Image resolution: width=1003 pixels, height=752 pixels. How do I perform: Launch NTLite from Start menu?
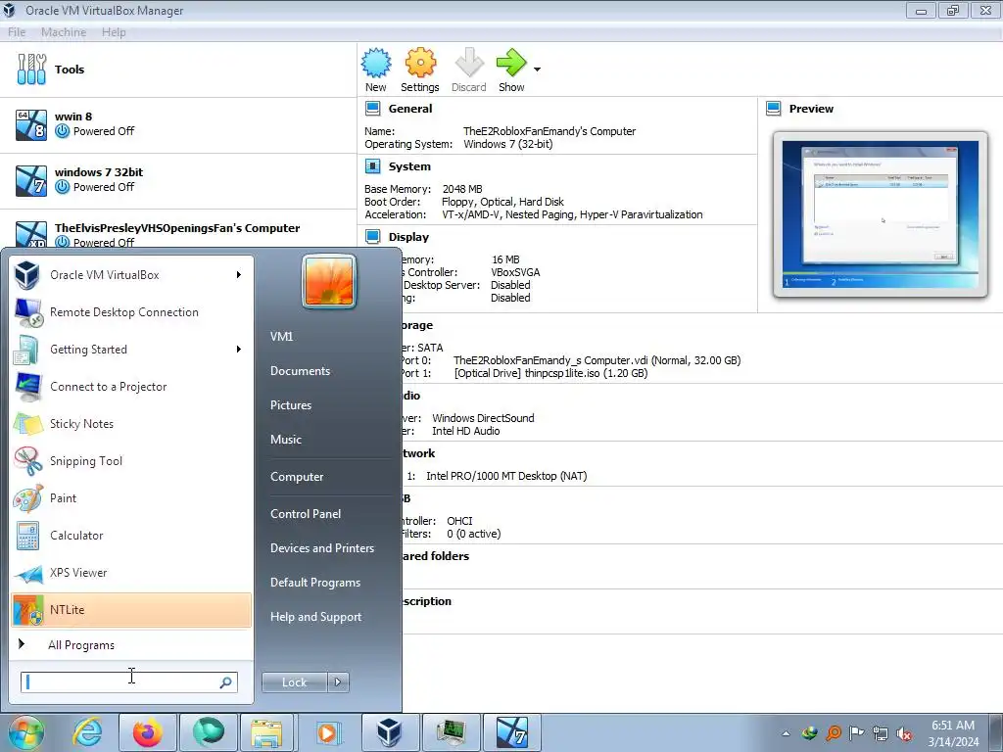pyautogui.click(x=131, y=609)
